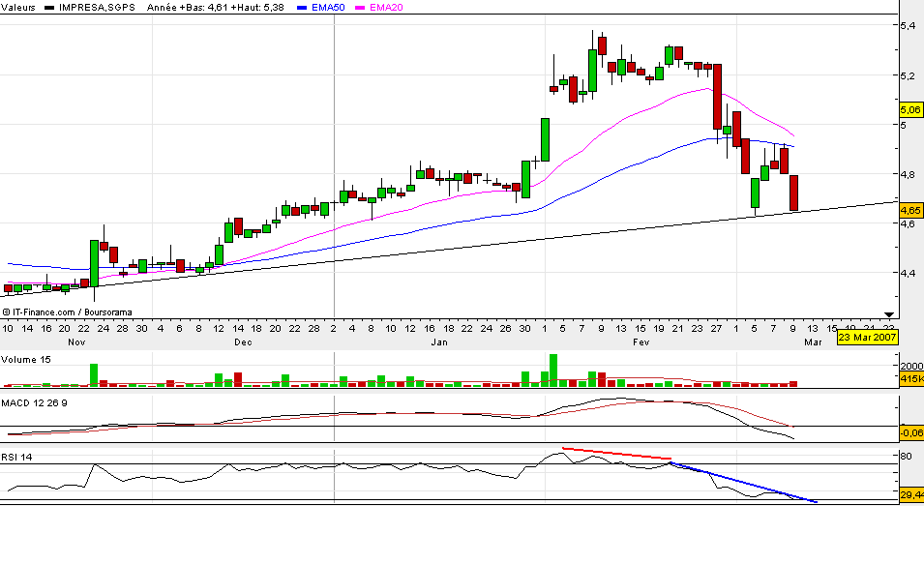Click the small down arrow at chart bottom-right
Image resolution: width=924 pixels, height=564 pixels.
point(889,315)
